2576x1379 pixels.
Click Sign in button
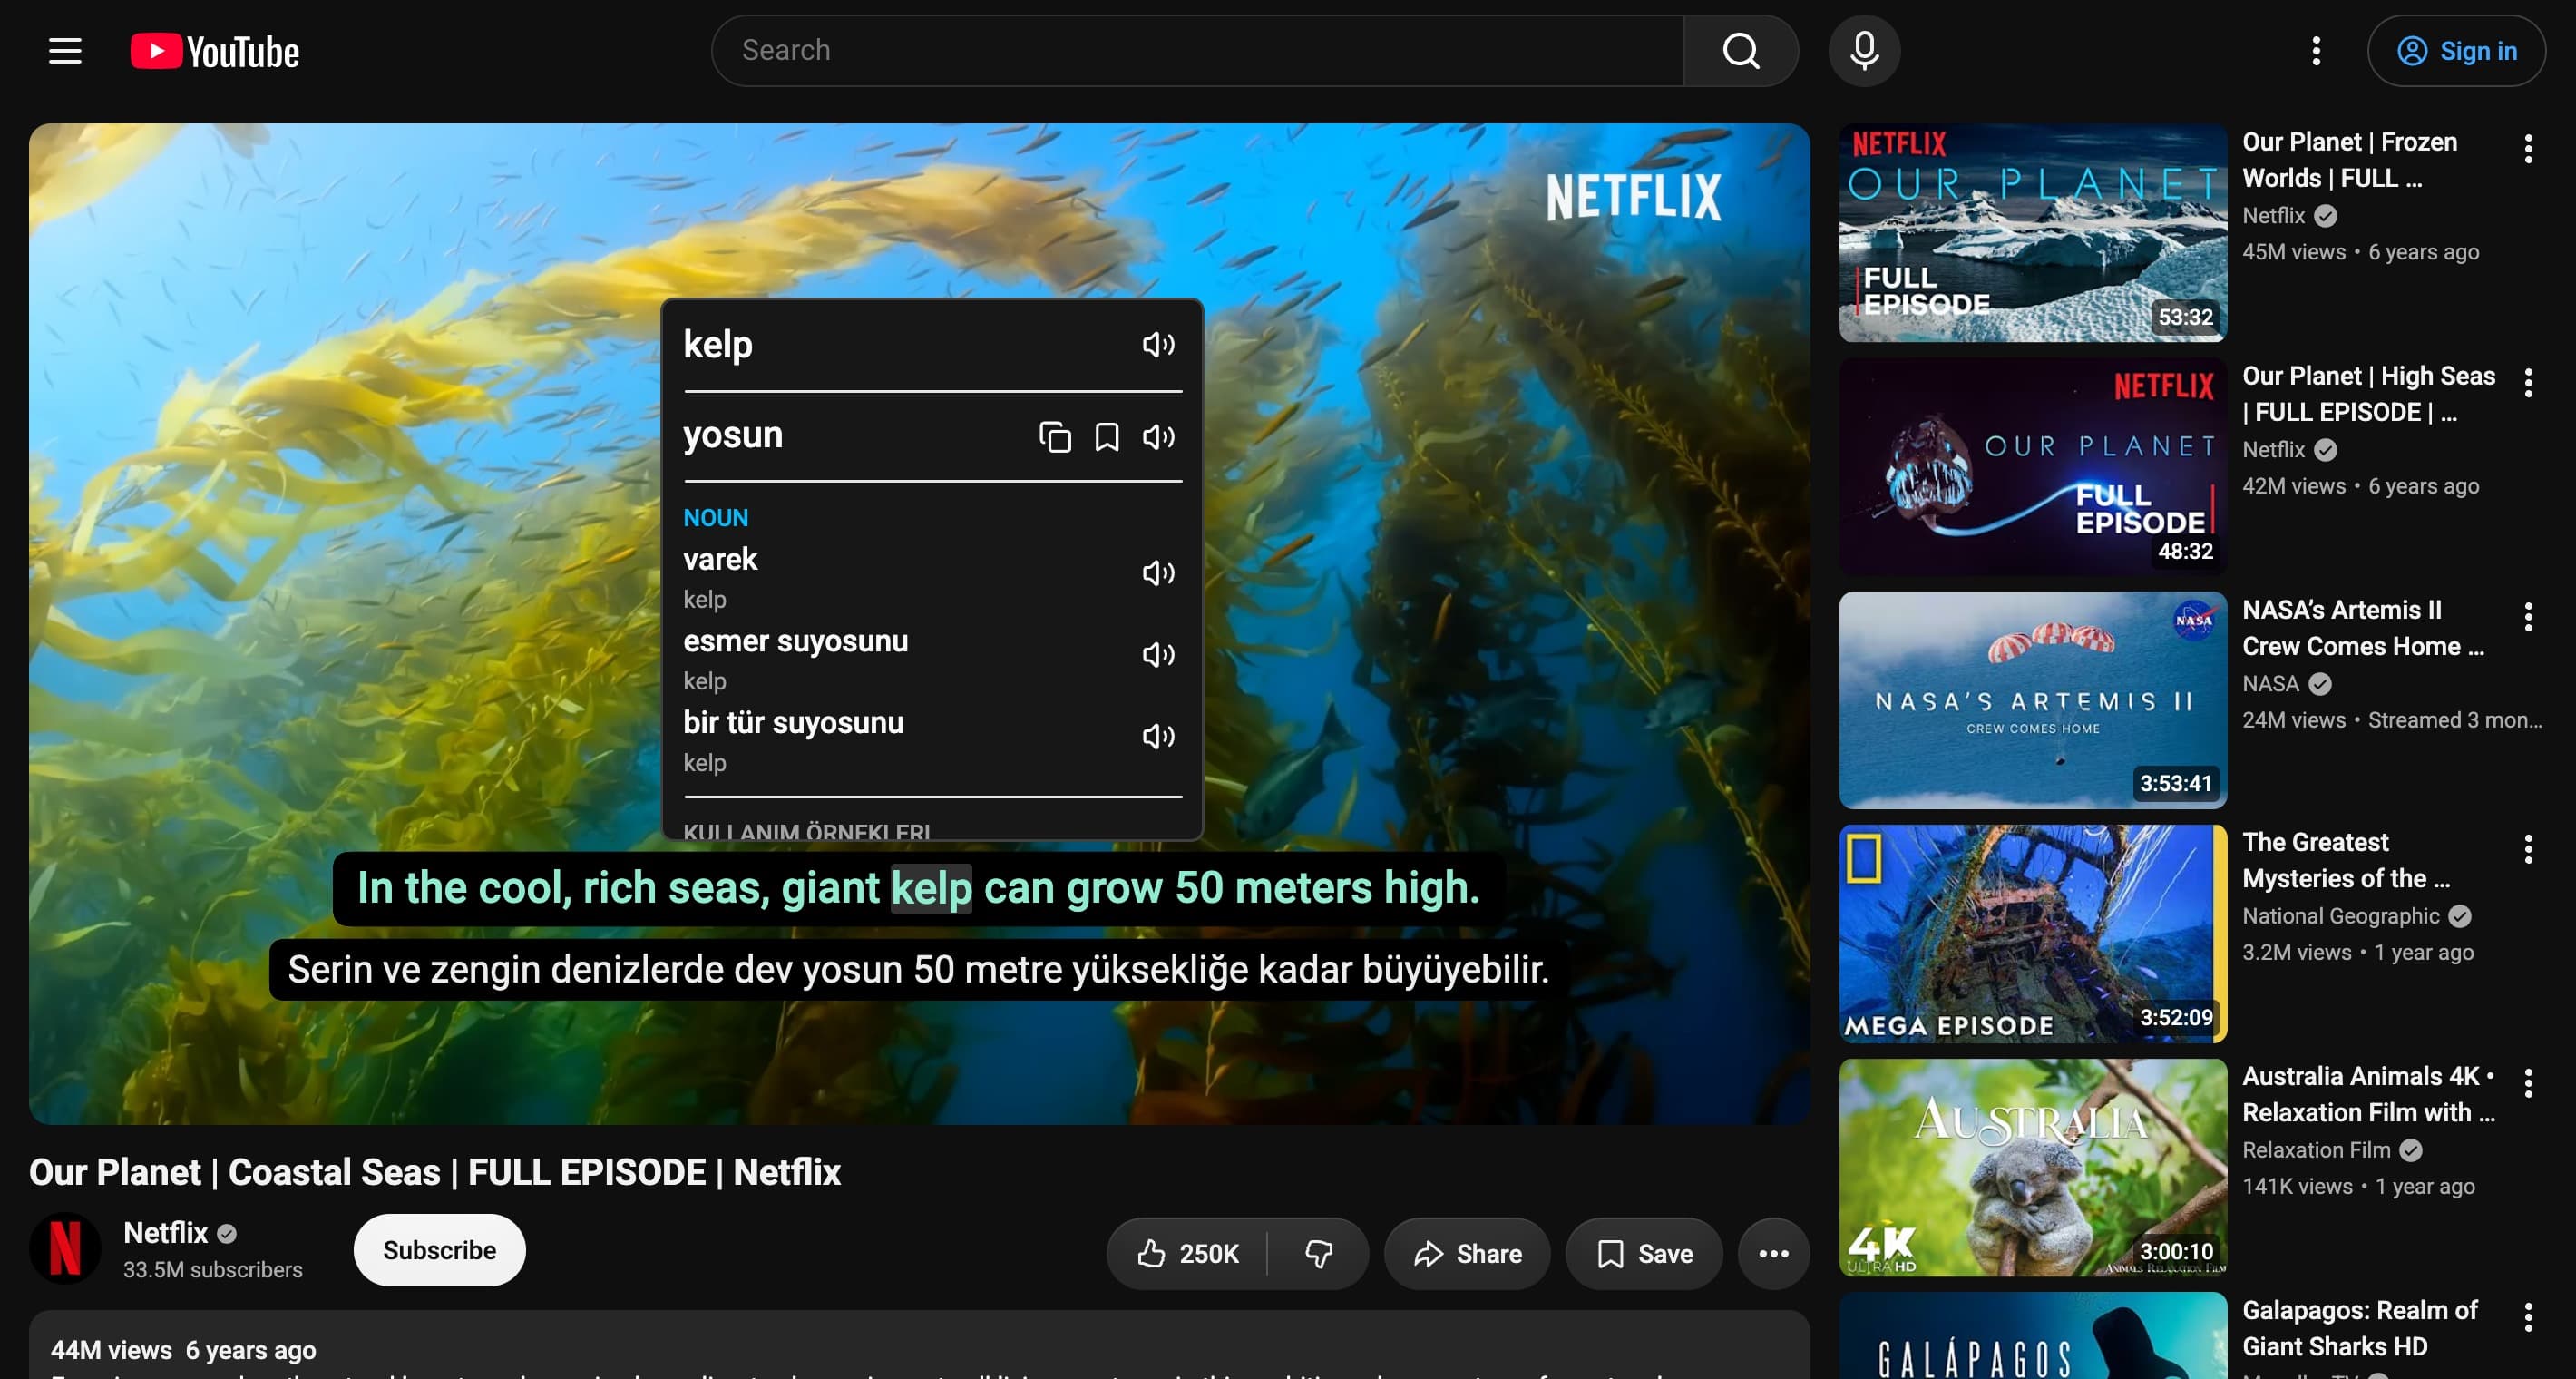coord(2456,51)
